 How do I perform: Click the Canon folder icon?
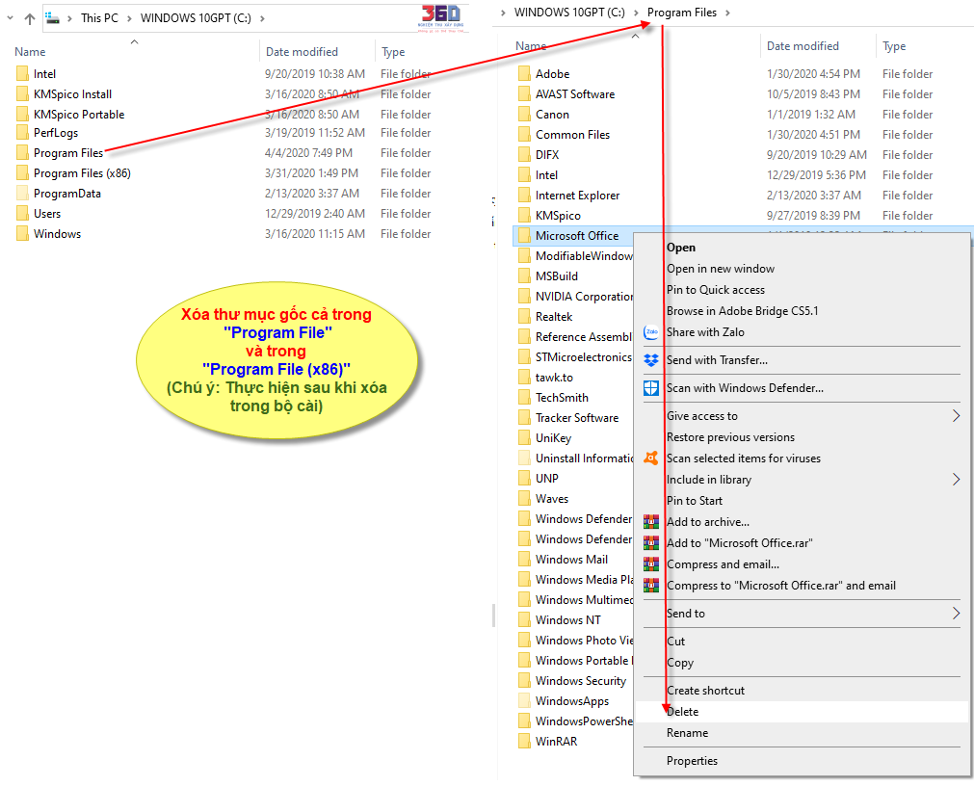point(524,115)
